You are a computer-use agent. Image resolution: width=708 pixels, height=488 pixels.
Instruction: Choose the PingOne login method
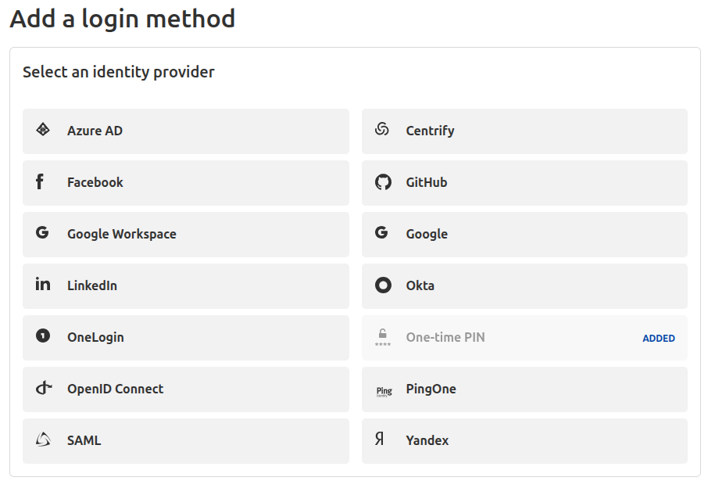524,389
